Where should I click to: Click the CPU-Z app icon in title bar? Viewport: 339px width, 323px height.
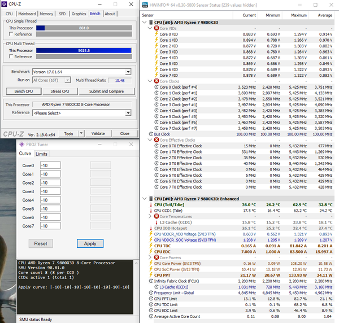4,4
